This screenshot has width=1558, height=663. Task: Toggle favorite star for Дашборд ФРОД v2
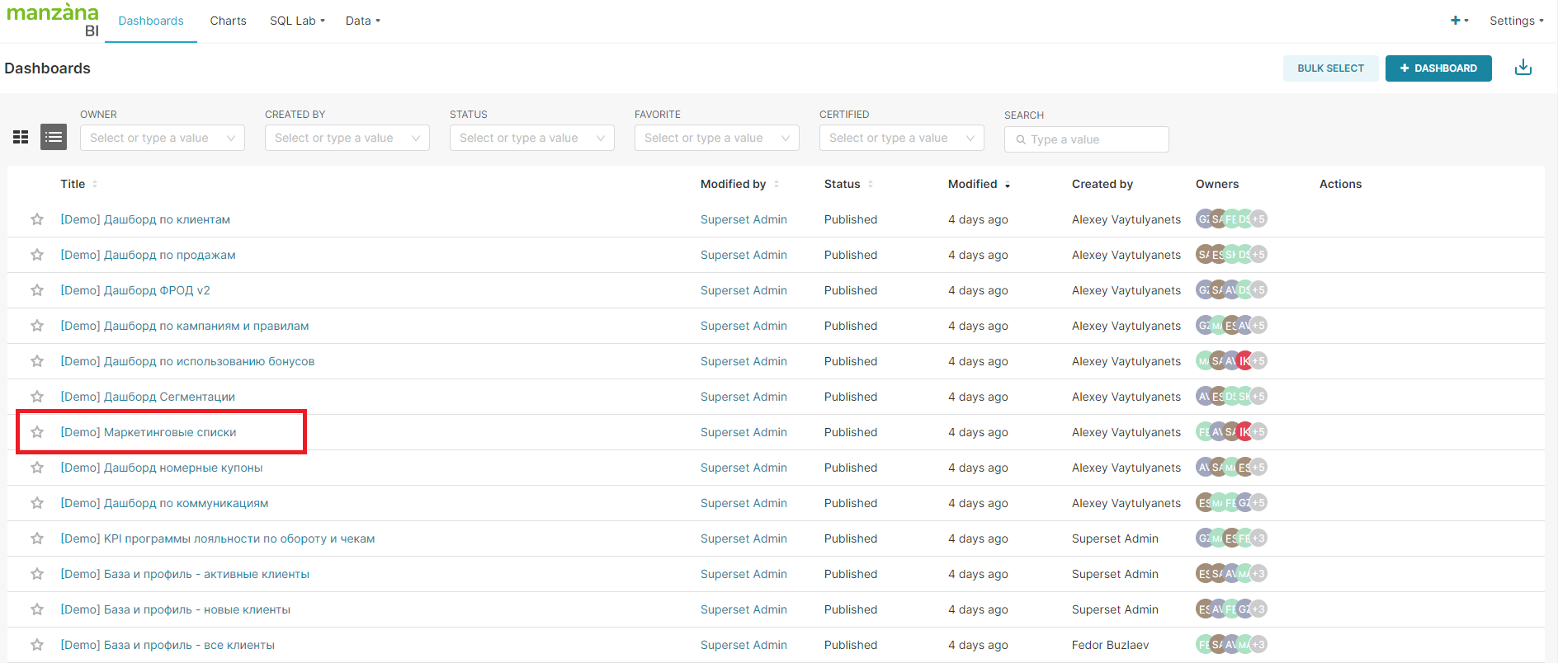point(37,290)
